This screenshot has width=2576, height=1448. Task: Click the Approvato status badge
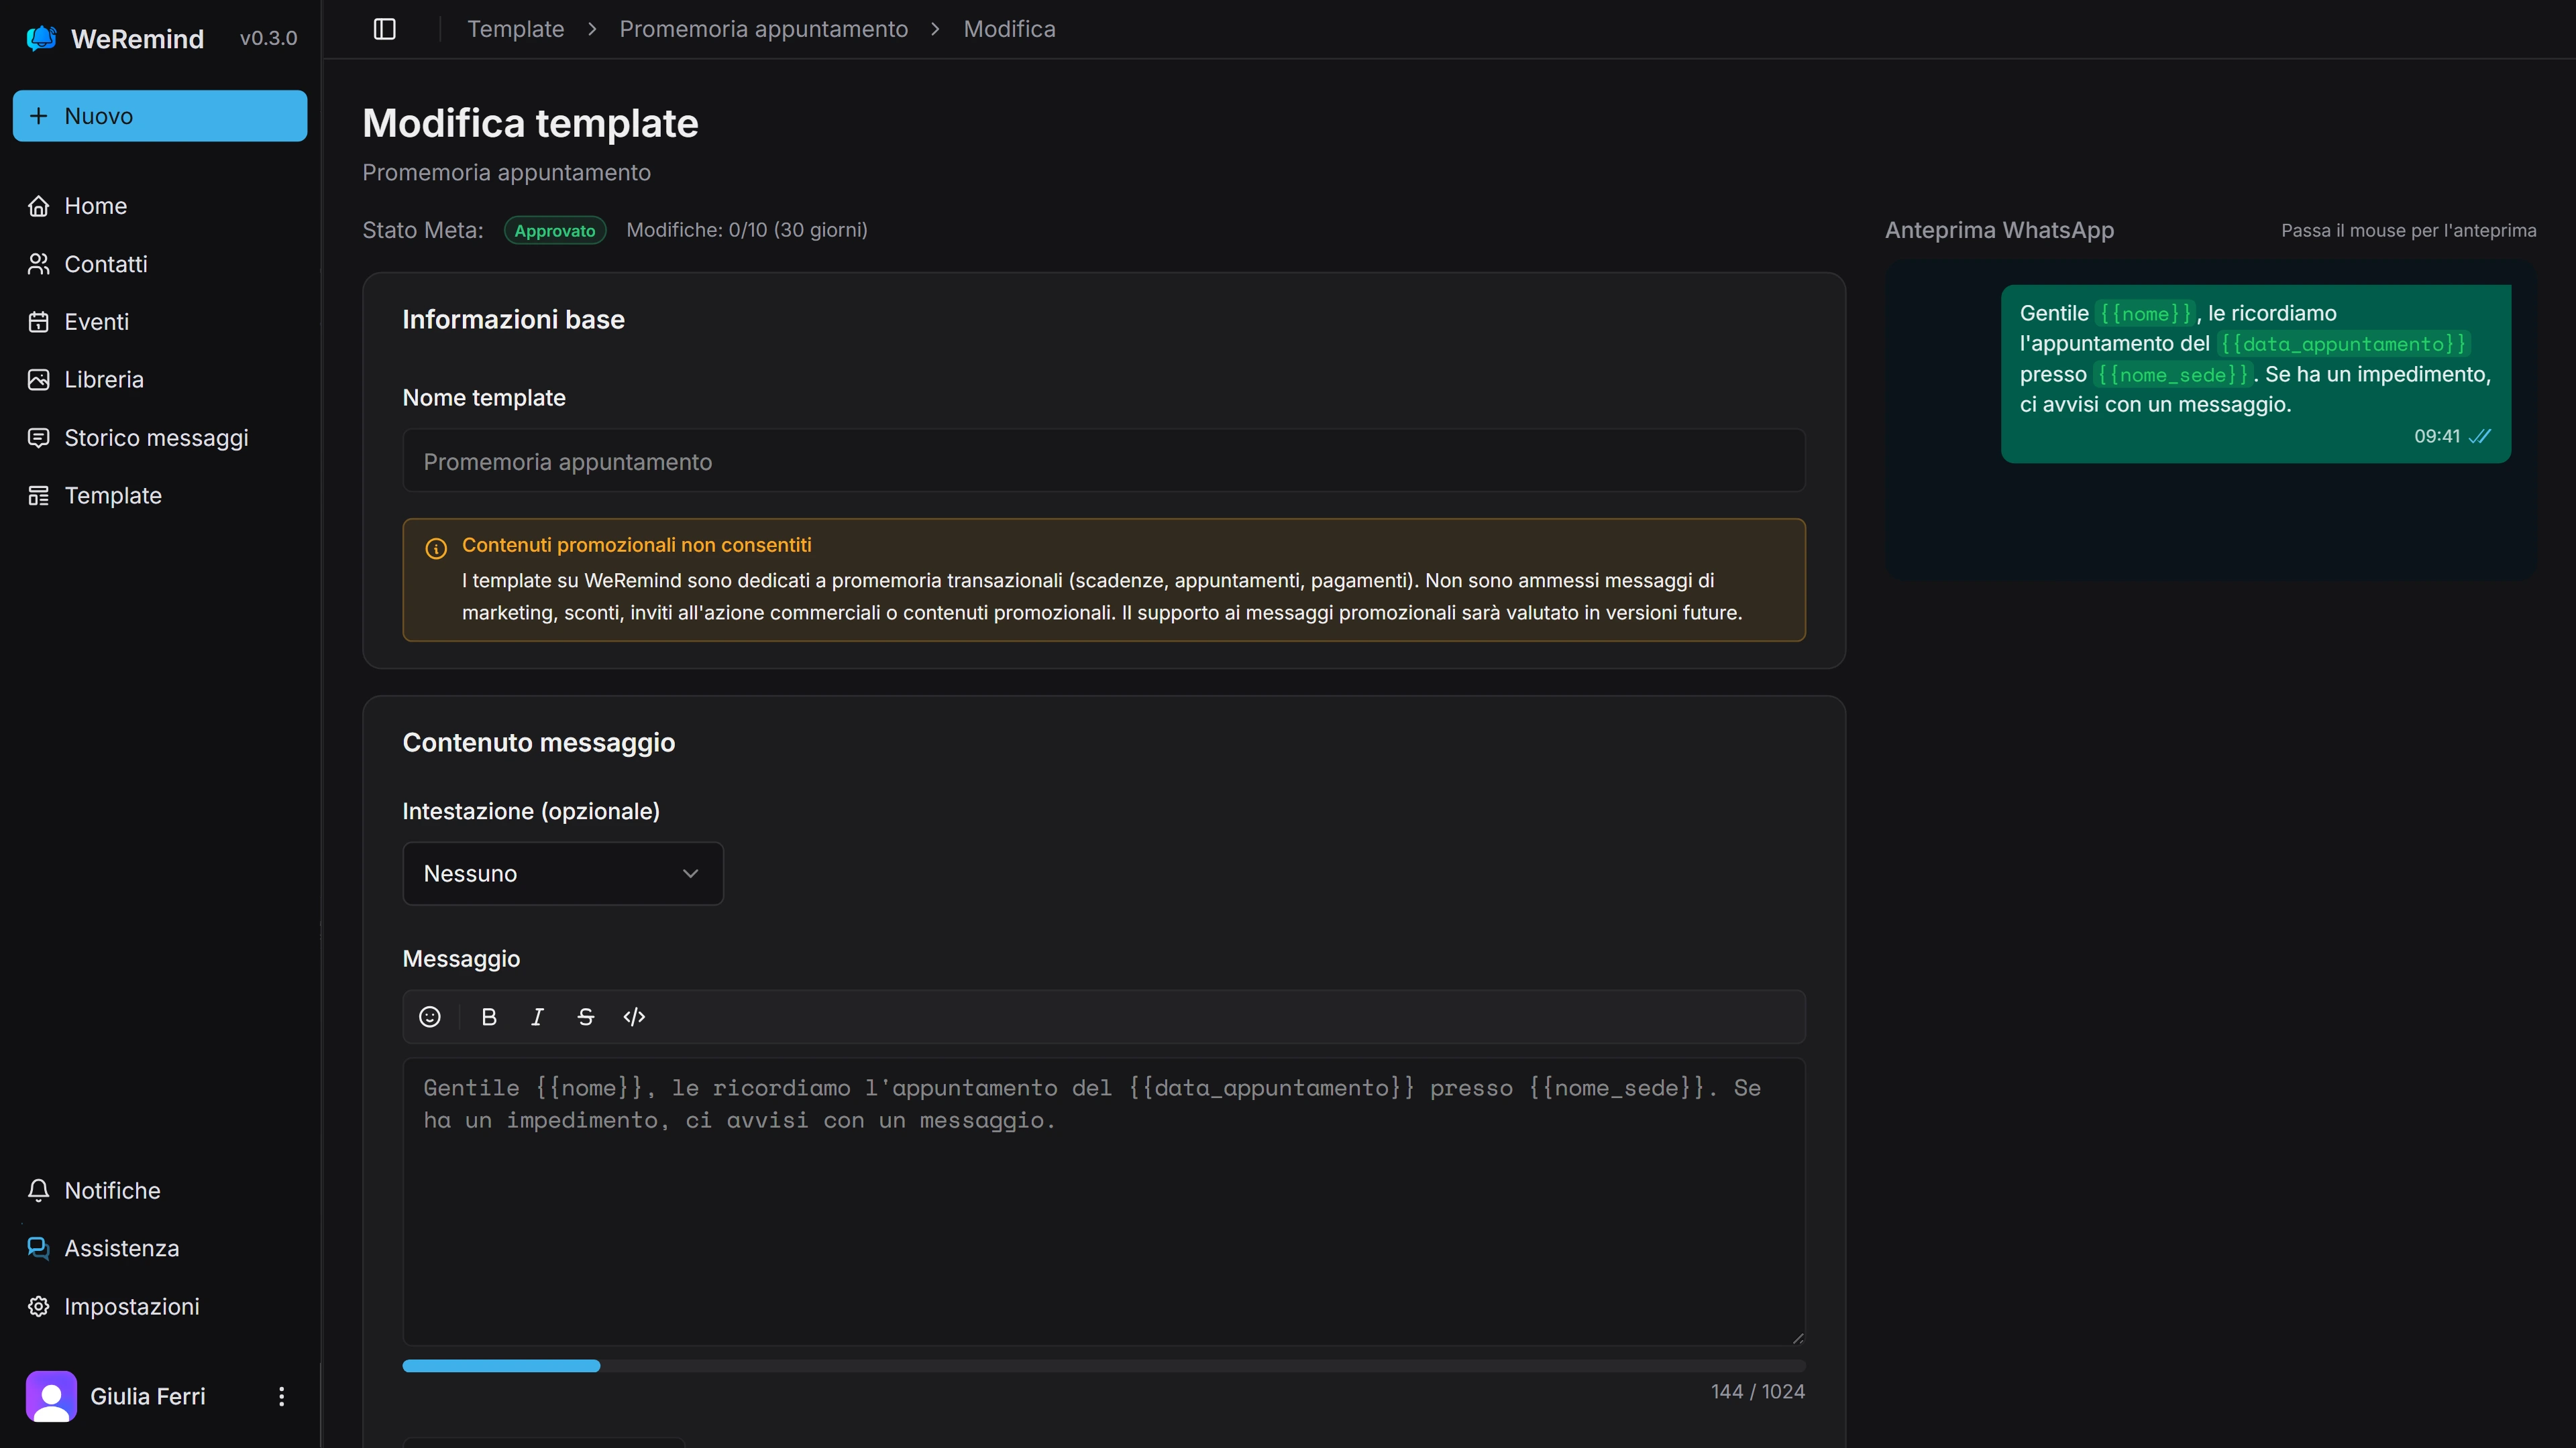tap(555, 231)
